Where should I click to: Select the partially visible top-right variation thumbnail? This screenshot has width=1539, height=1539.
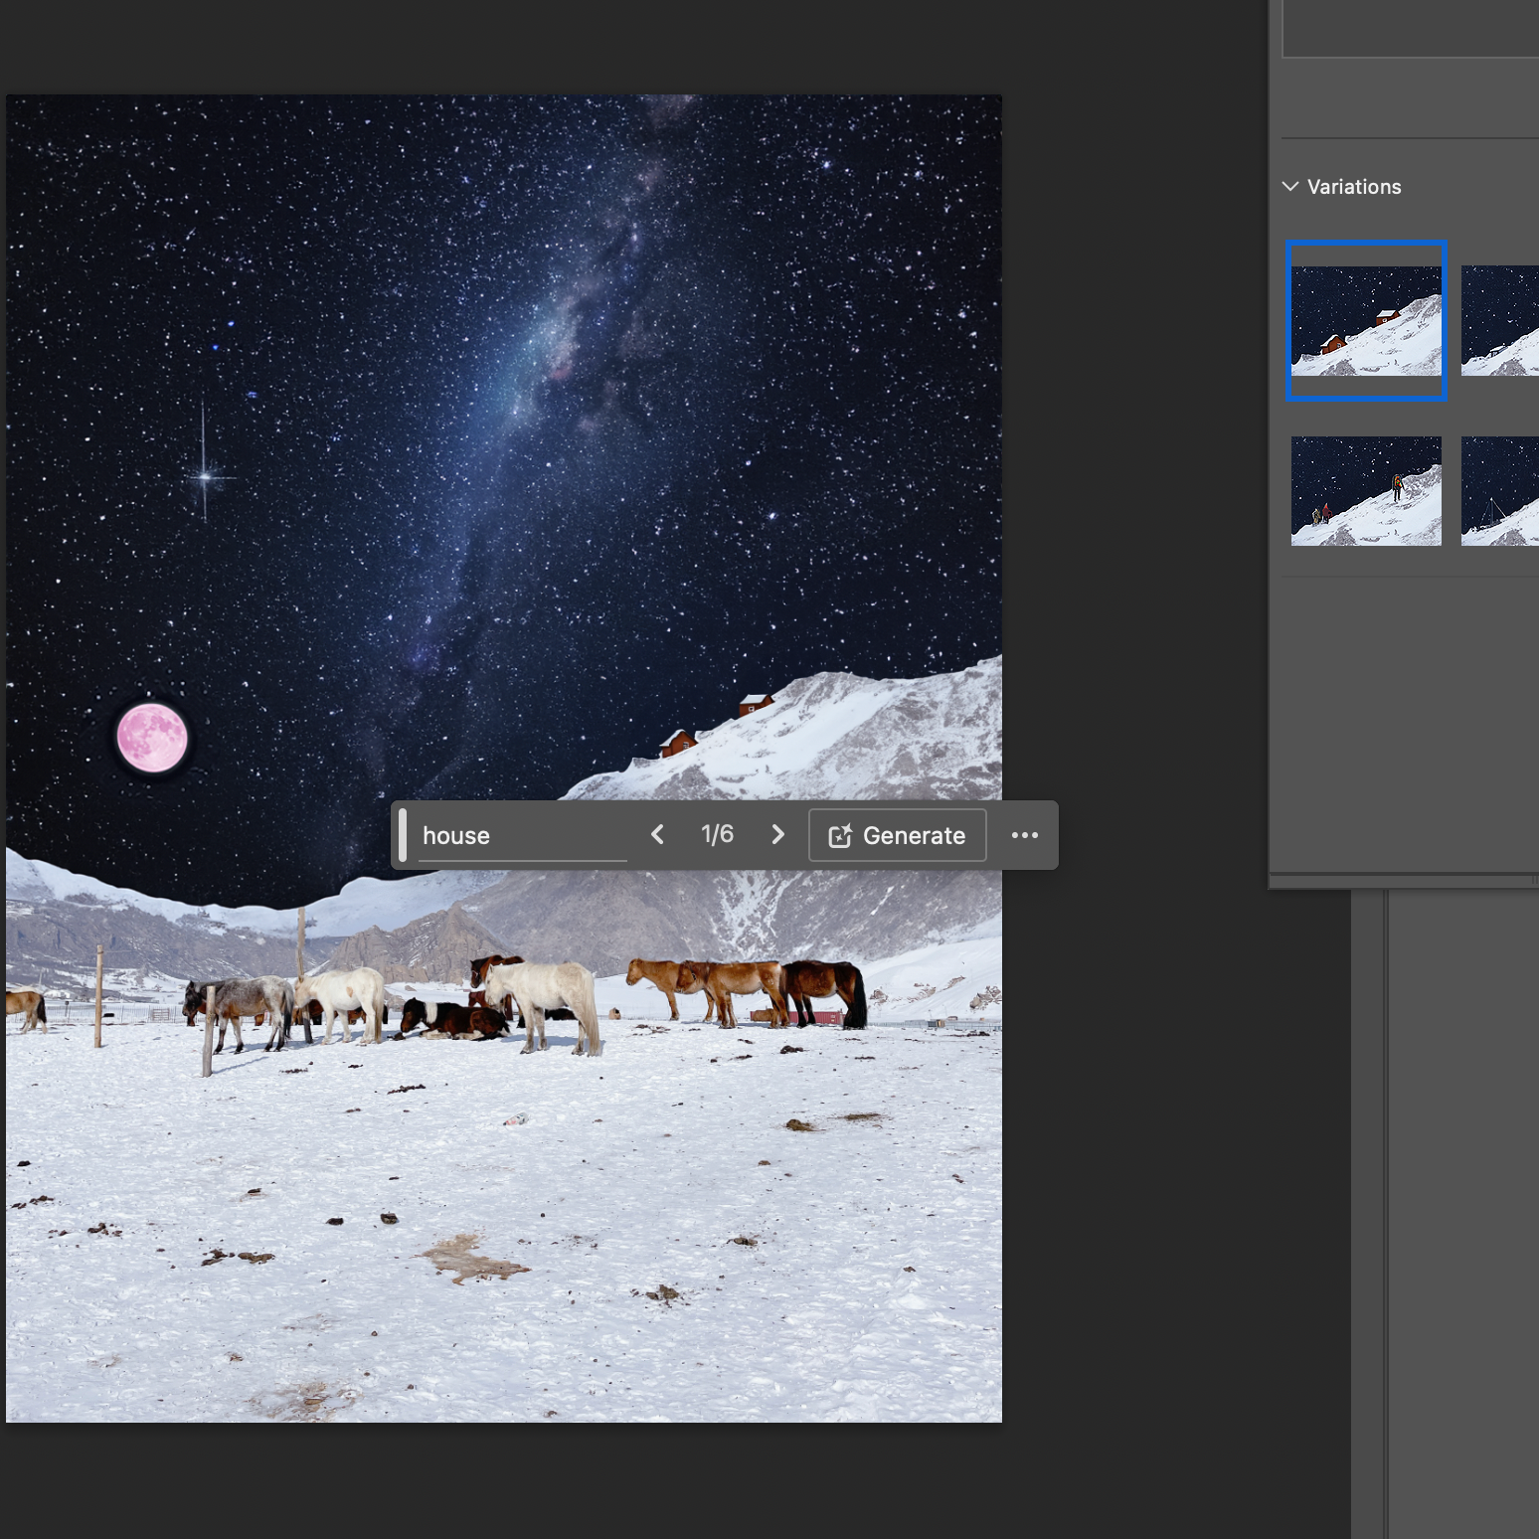point(1500,321)
